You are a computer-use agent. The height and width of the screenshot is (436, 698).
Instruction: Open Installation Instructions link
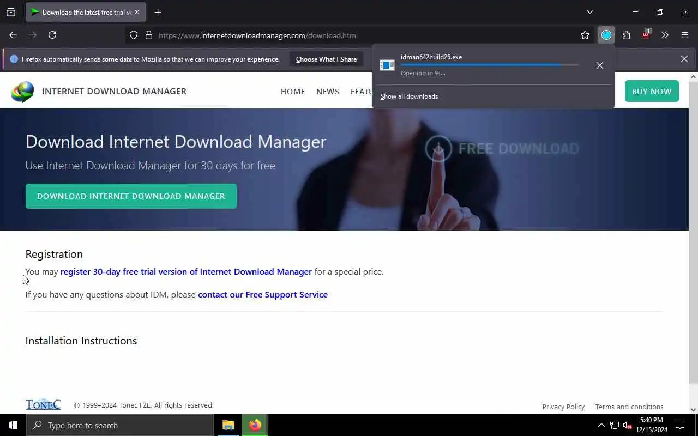point(81,341)
